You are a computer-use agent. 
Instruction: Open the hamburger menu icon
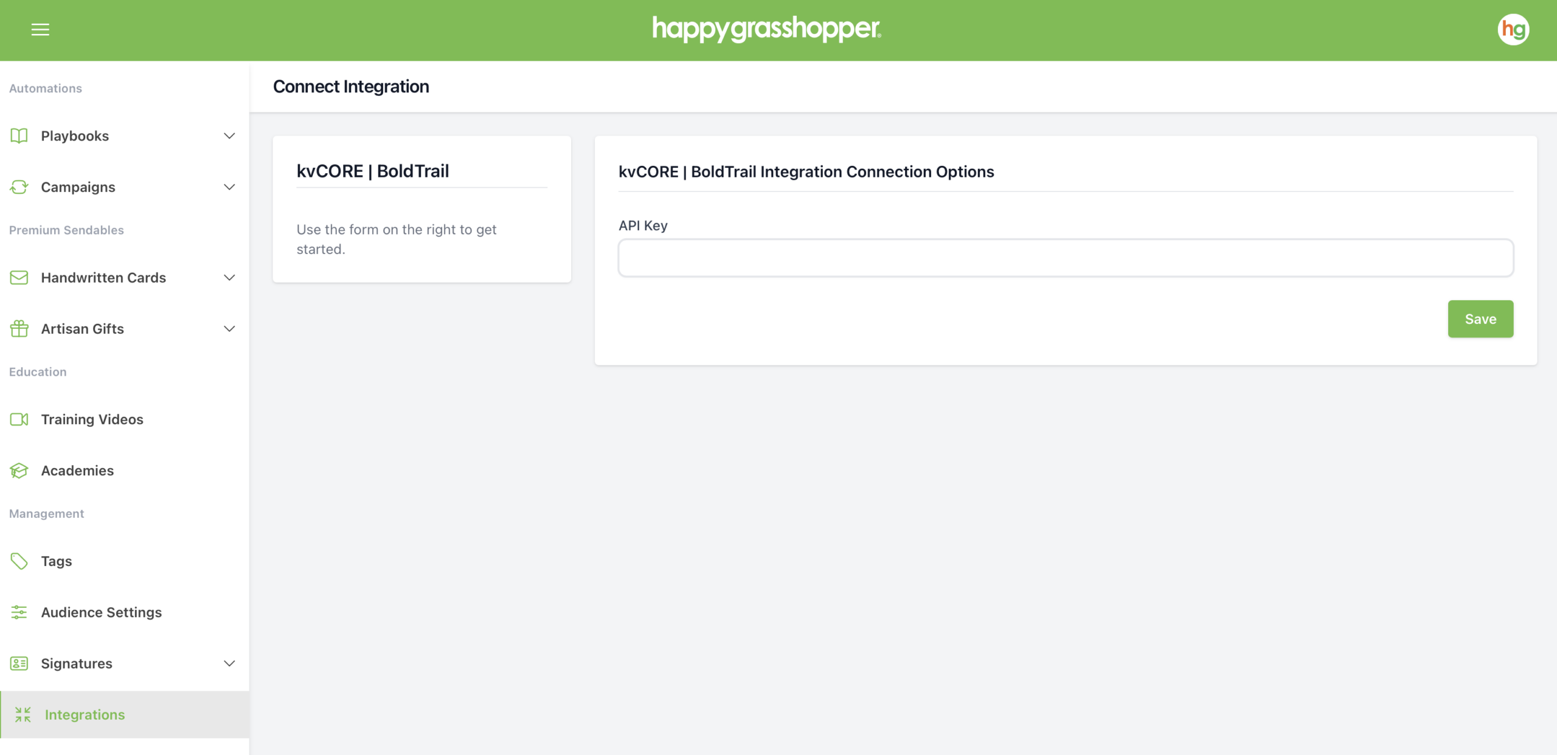[x=40, y=29]
